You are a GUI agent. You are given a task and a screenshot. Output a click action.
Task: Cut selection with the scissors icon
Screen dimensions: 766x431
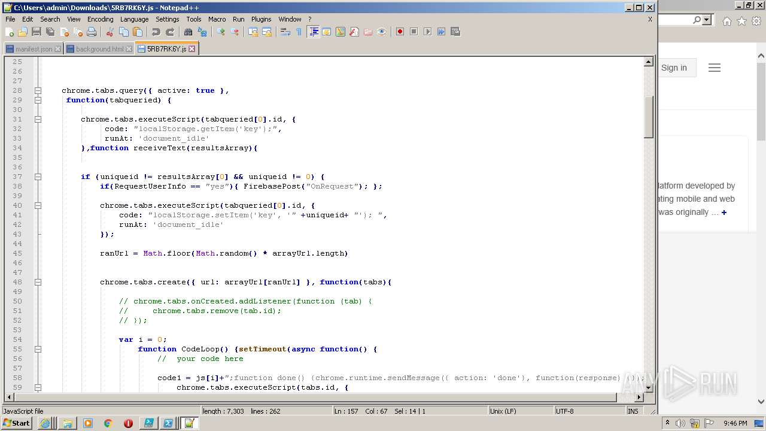(110, 32)
